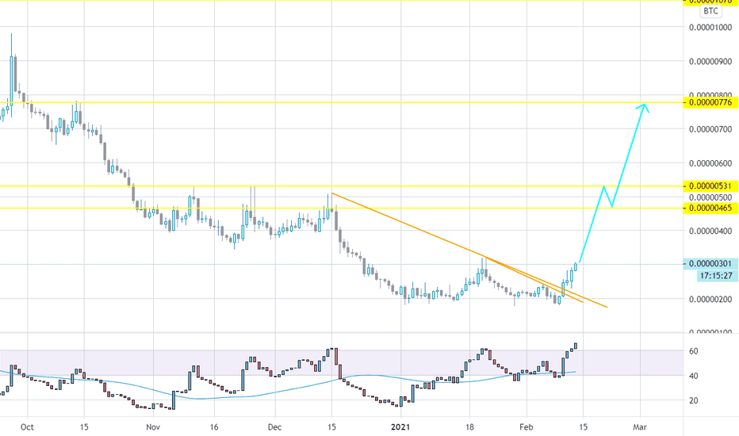Click the RSI scale value 60
739x436 pixels.
point(693,351)
